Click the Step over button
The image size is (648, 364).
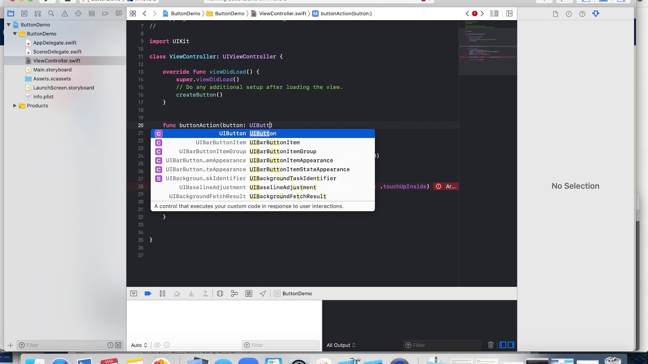point(177,294)
